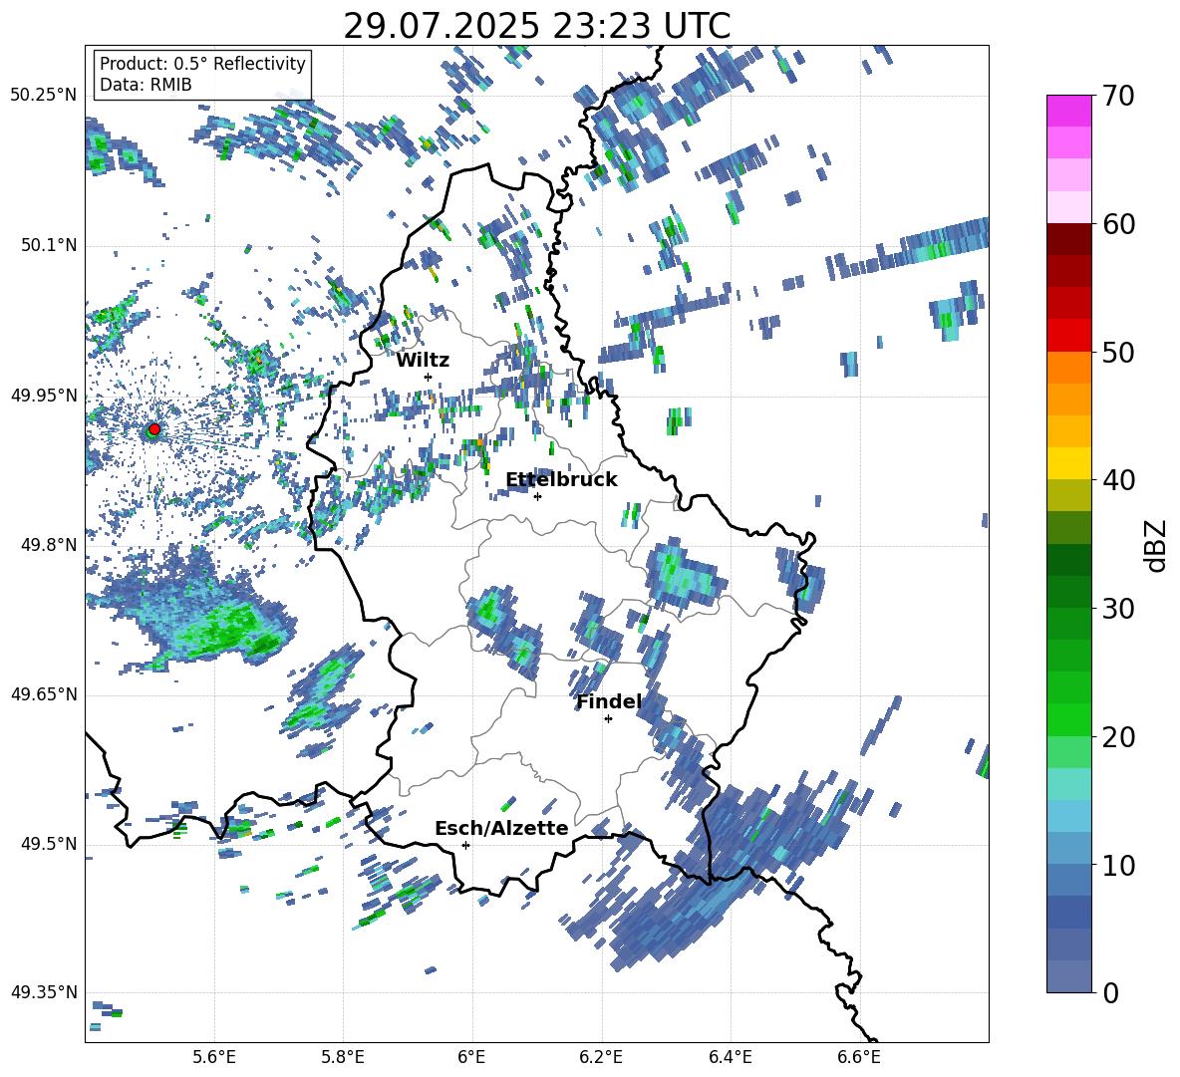Click the Esch/Alzette station cross marker
1180x1077 pixels.
[x=465, y=845]
